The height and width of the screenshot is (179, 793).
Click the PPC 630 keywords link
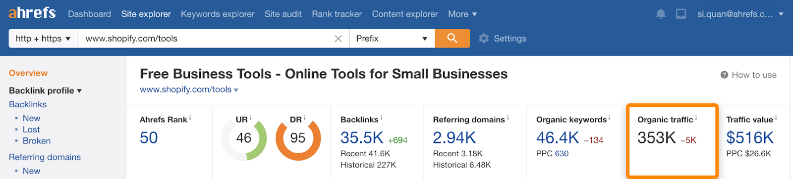coord(562,153)
